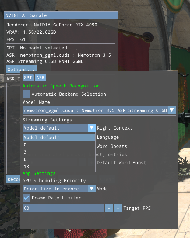Click the 'FPS: 61' readout
Viewport: 190px width, 238px height.
pos(16,39)
